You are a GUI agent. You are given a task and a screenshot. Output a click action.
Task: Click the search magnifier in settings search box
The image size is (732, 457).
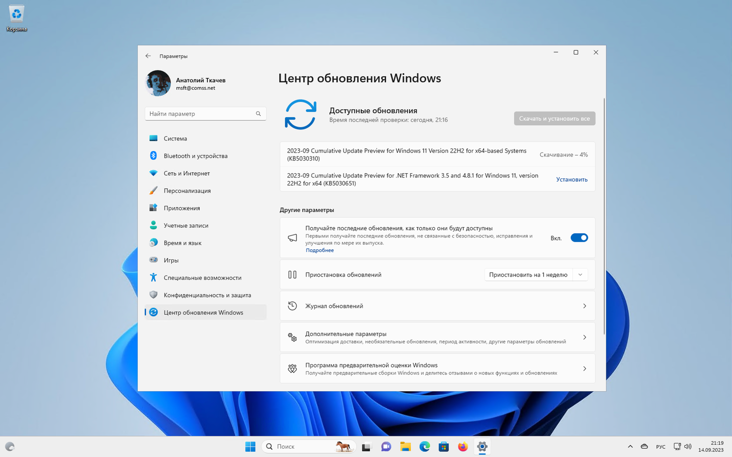click(258, 114)
